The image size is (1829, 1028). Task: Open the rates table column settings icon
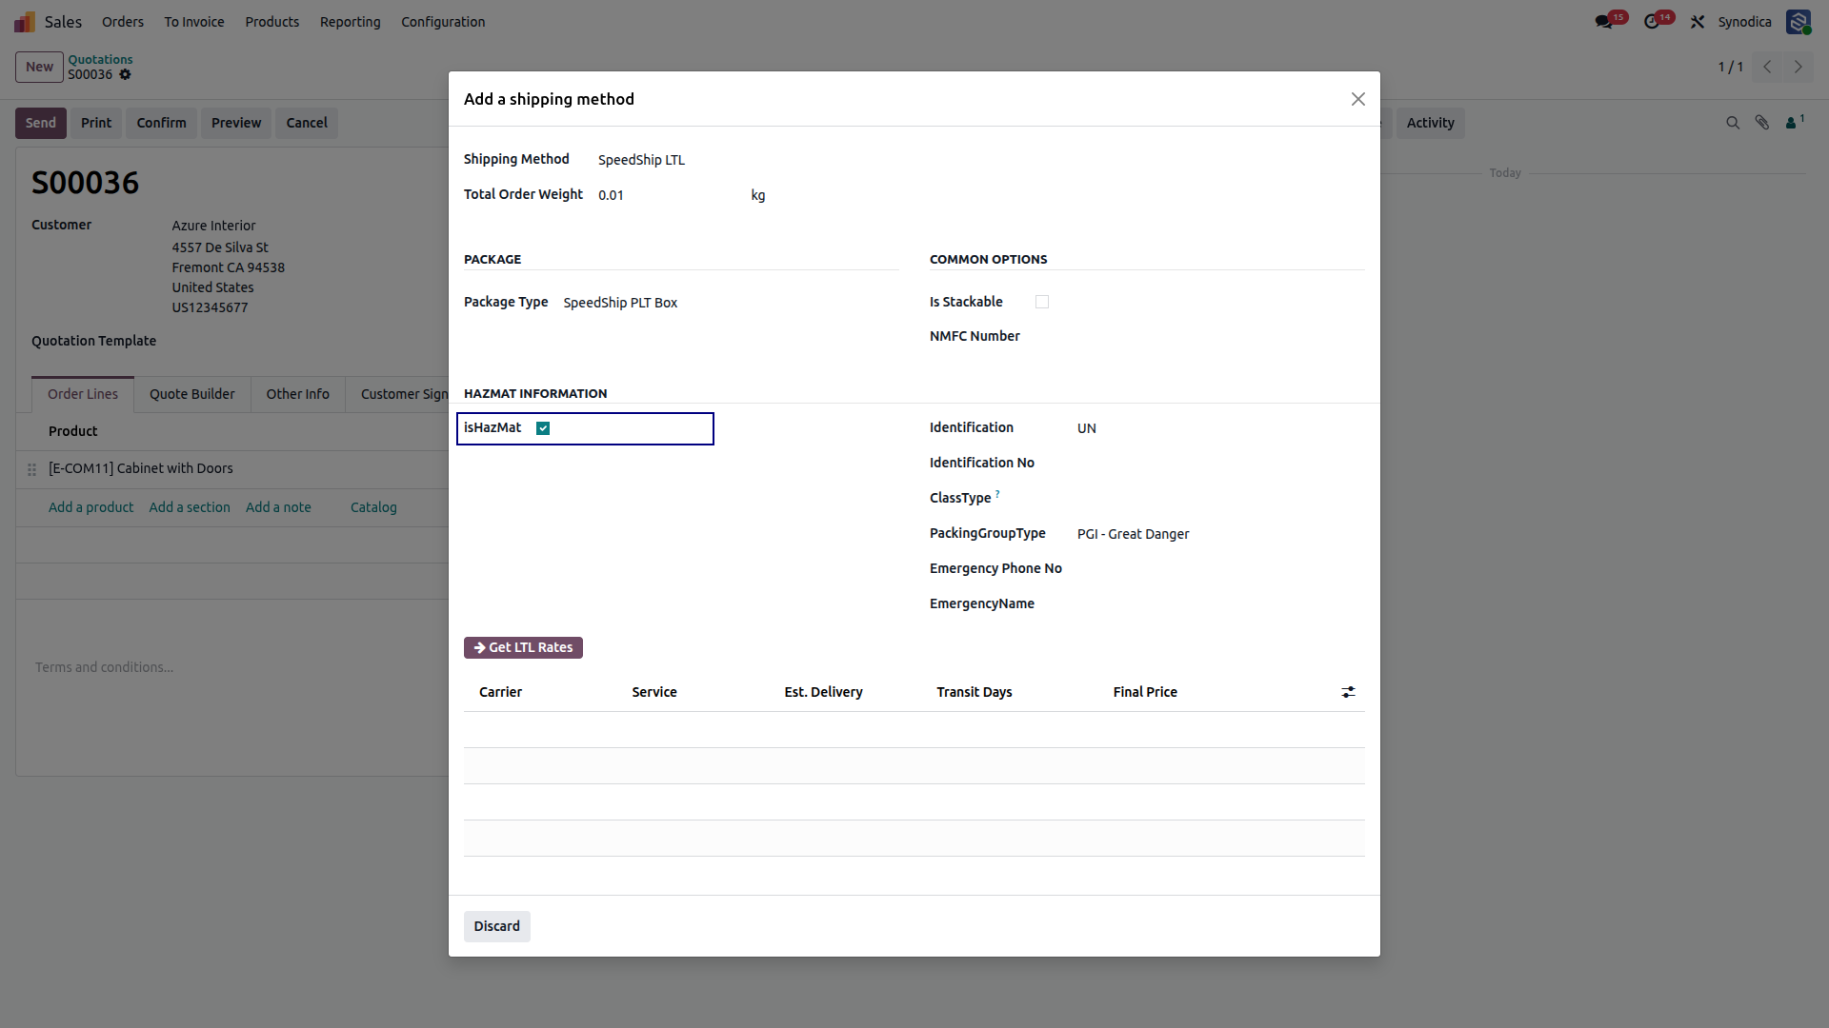point(1348,692)
